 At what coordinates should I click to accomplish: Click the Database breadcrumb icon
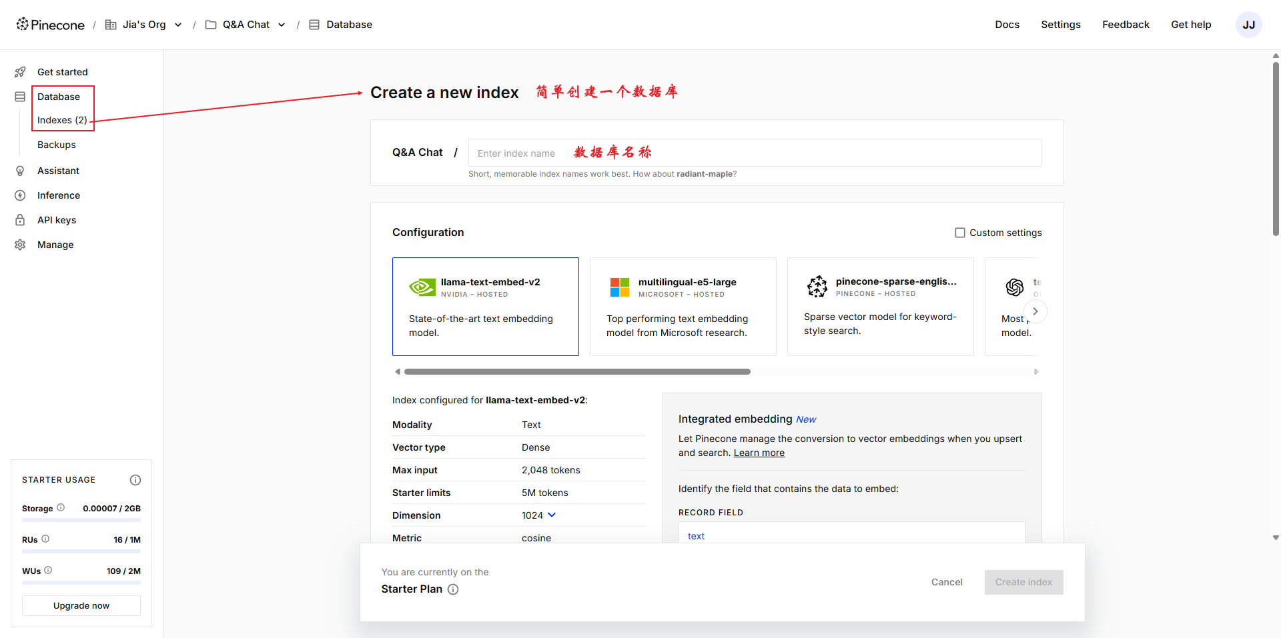(314, 25)
